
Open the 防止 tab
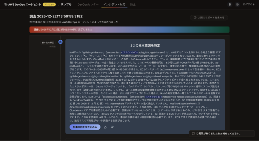tap(133, 5)
